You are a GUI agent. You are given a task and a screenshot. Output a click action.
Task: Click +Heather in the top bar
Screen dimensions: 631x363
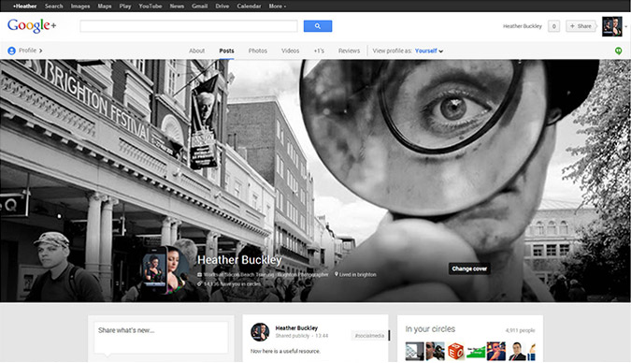tap(24, 6)
